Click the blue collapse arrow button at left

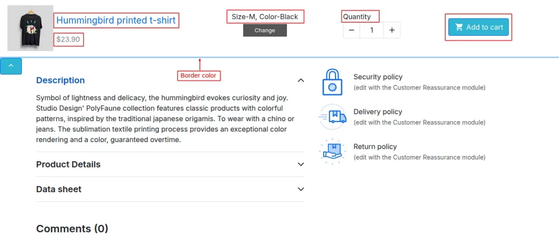pyautogui.click(x=11, y=66)
